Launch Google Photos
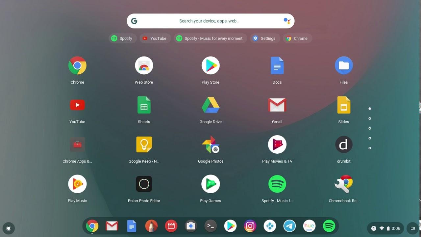The height and width of the screenshot is (237, 421). pyautogui.click(x=210, y=145)
